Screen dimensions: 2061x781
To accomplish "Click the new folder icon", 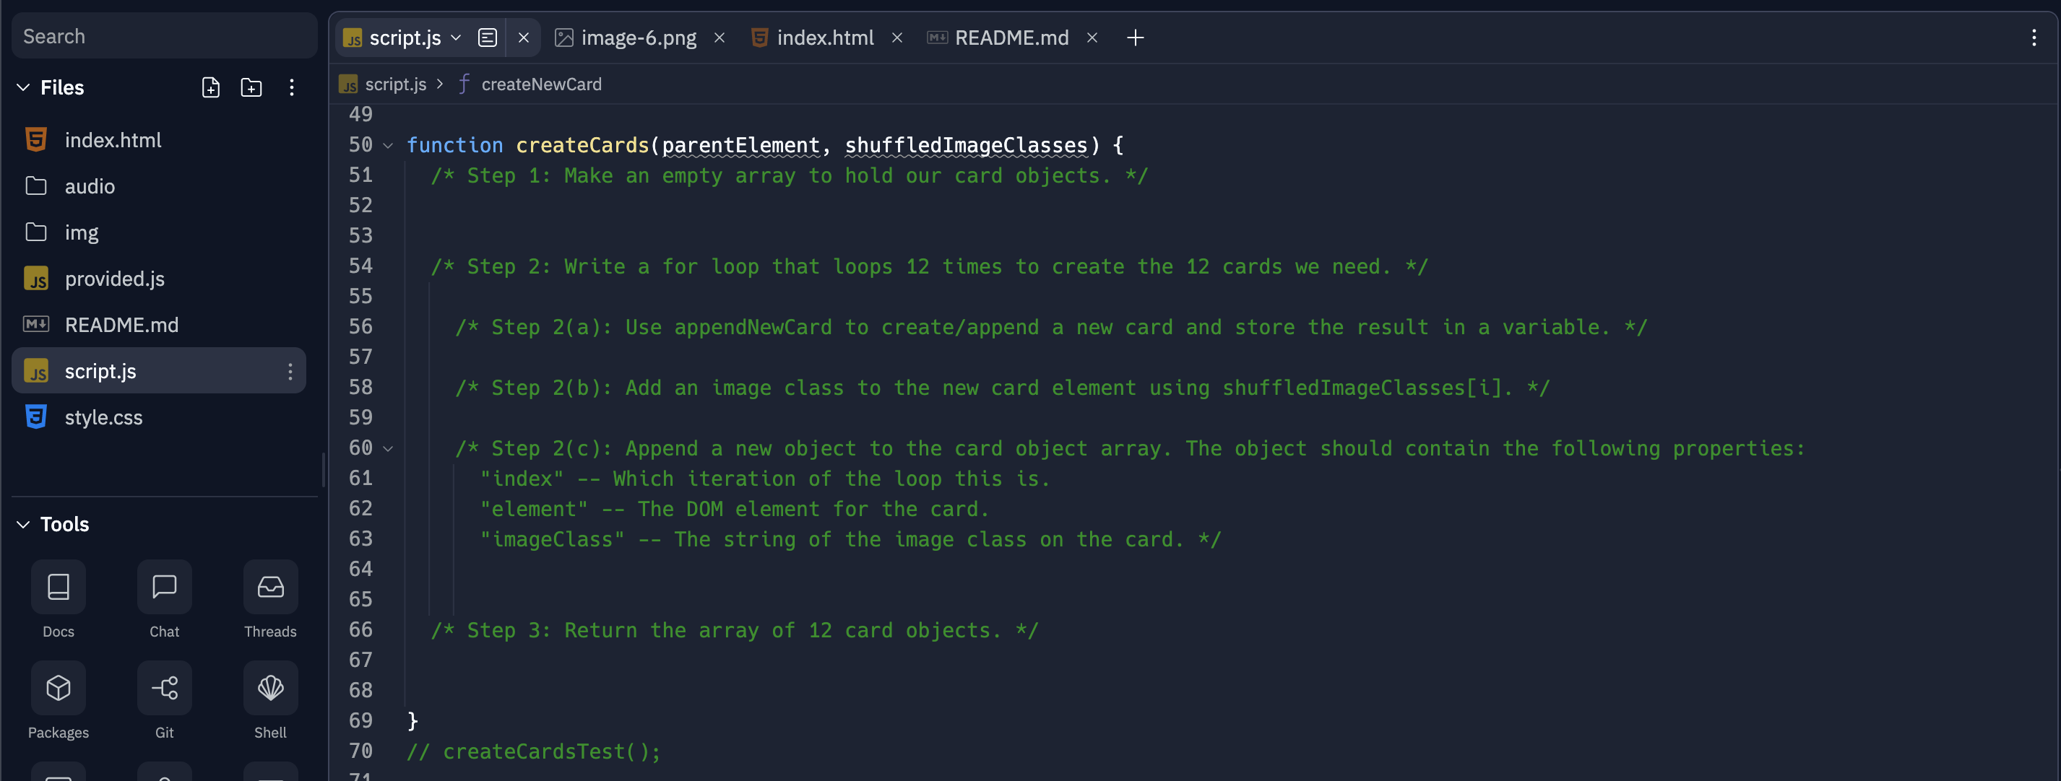I will pos(251,87).
